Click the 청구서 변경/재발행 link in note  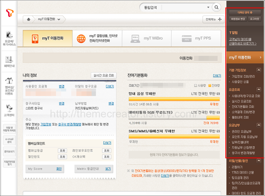(x=70, y=124)
